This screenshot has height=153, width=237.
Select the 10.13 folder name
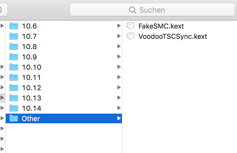(31, 98)
